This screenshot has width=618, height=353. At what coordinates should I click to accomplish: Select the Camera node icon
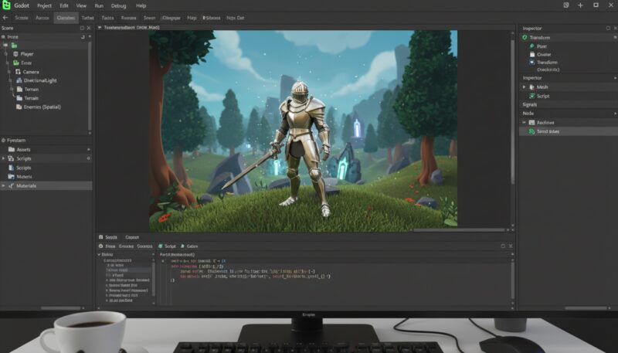pyautogui.click(x=18, y=72)
